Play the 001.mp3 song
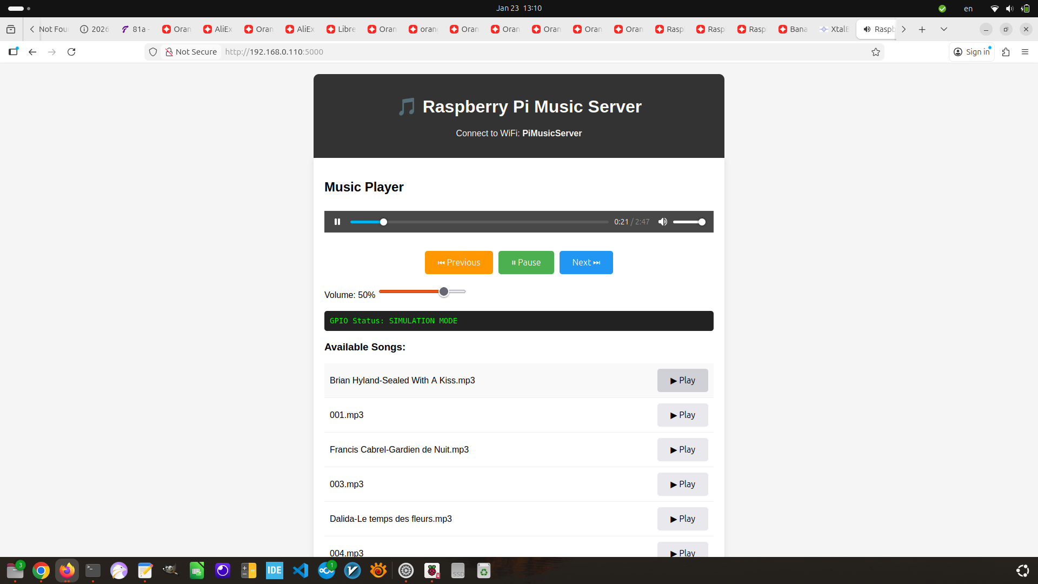This screenshot has width=1038, height=584. (682, 415)
